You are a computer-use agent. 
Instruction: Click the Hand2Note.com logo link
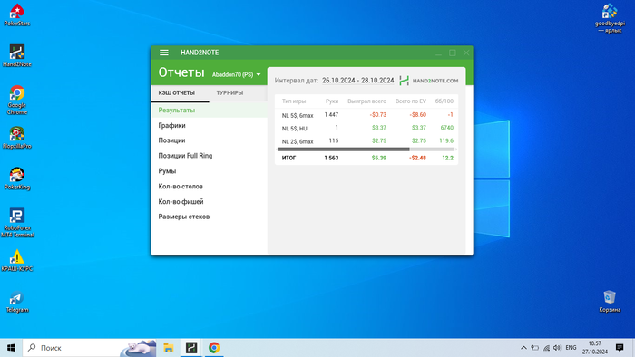pos(429,81)
